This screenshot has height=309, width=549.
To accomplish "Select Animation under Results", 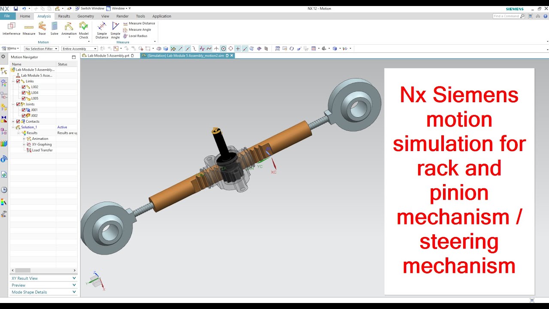I will click(x=40, y=139).
